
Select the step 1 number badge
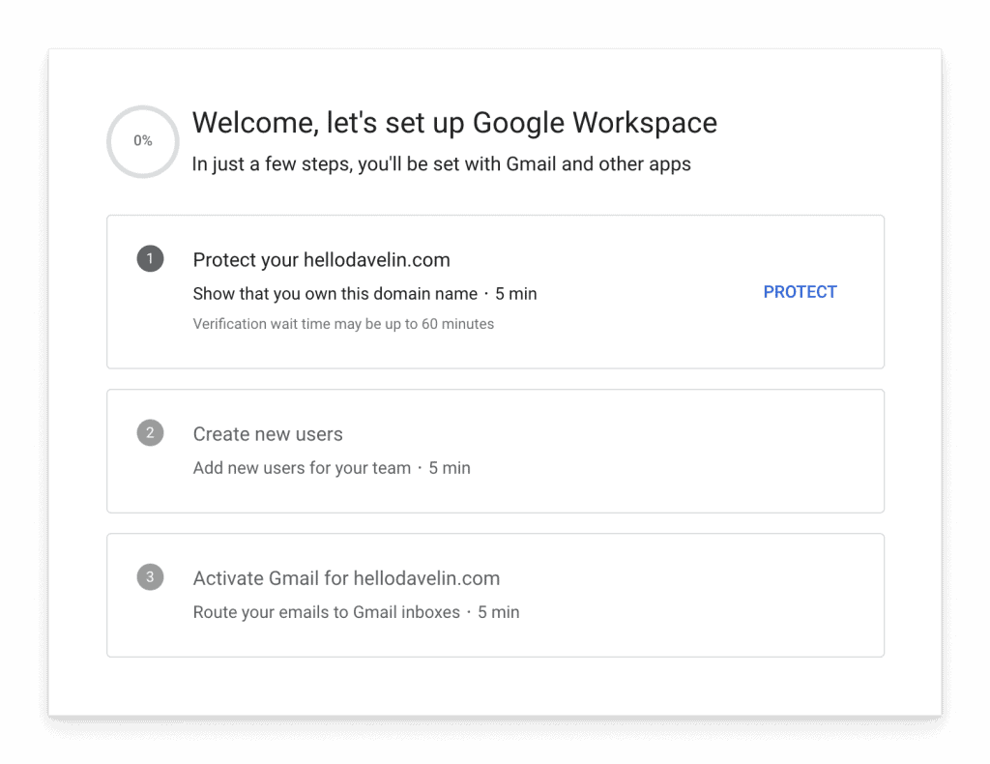tap(150, 258)
